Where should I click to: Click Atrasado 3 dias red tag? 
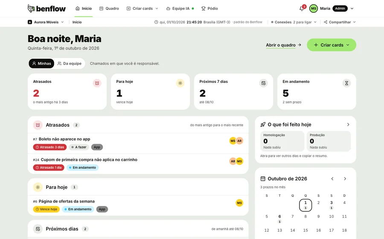(x=50, y=147)
